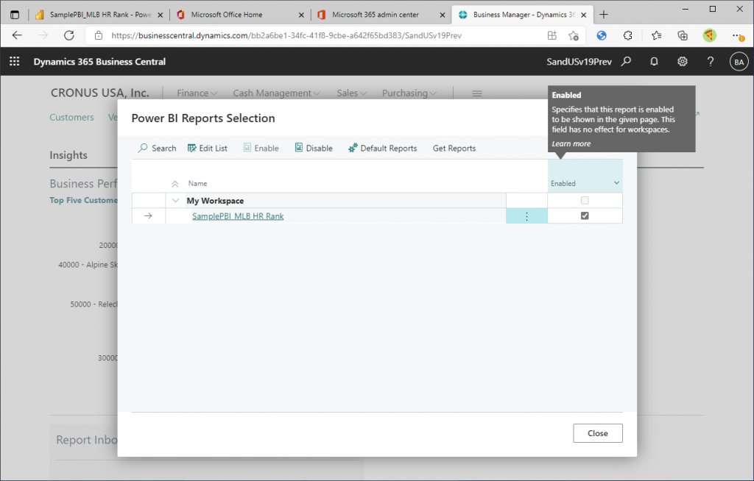Open the browser settings and more menu
Screen dimensions: 754x481
[738, 35]
